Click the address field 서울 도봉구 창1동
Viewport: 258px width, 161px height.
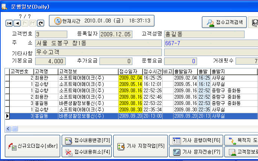[x=98, y=43]
